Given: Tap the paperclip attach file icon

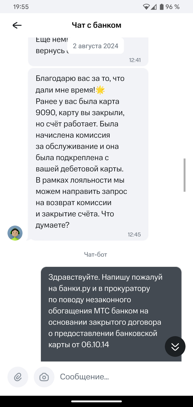Looking at the screenshot, I should [x=18, y=377].
